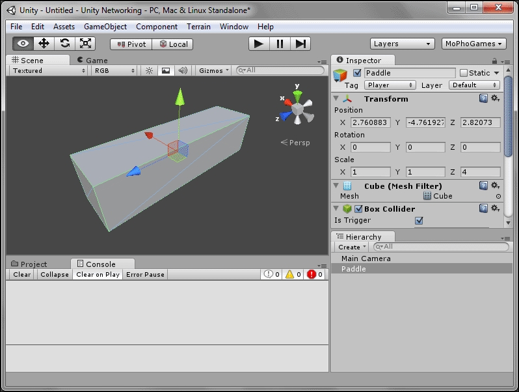Select the Rotate tool
Image resolution: width=519 pixels, height=392 pixels.
[65, 44]
